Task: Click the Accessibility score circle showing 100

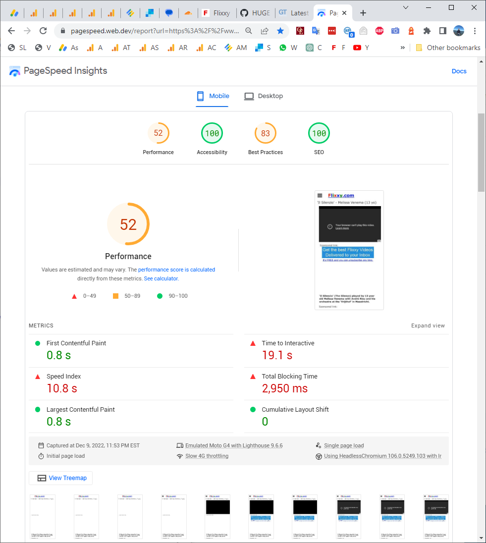Action: (x=212, y=133)
